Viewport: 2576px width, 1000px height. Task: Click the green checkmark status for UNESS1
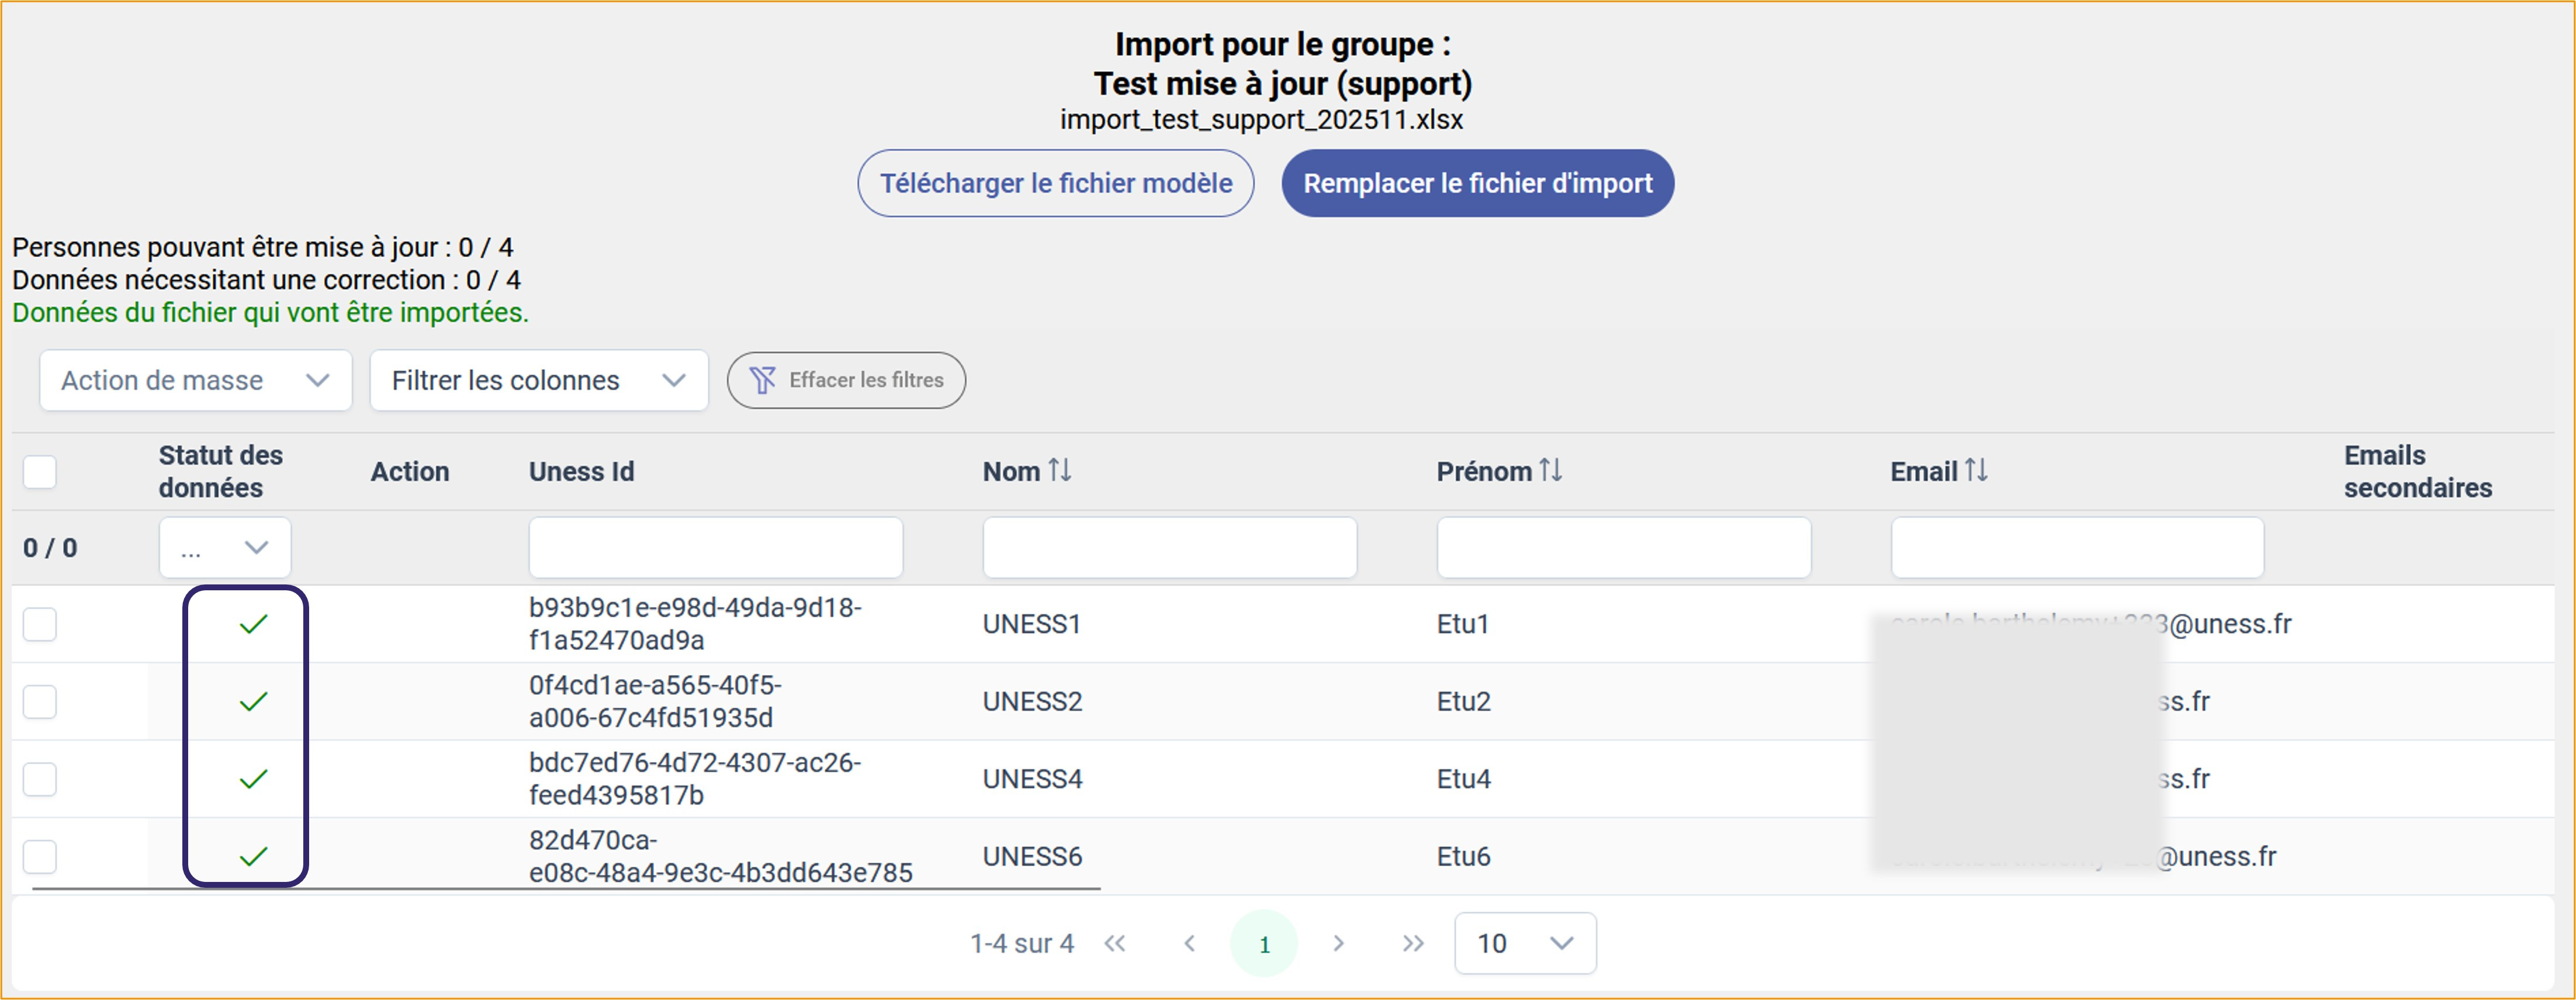[254, 624]
